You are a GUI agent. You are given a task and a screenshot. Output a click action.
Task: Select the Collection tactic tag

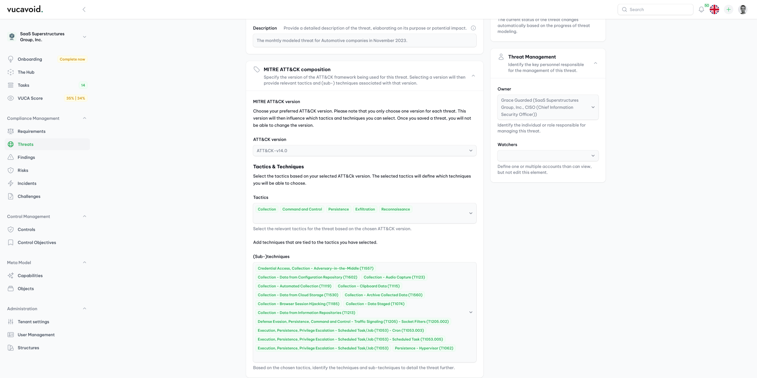267,209
